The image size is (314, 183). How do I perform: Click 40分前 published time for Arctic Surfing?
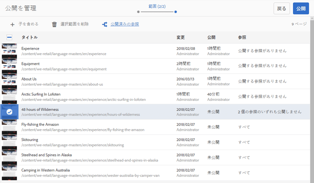click(213, 94)
